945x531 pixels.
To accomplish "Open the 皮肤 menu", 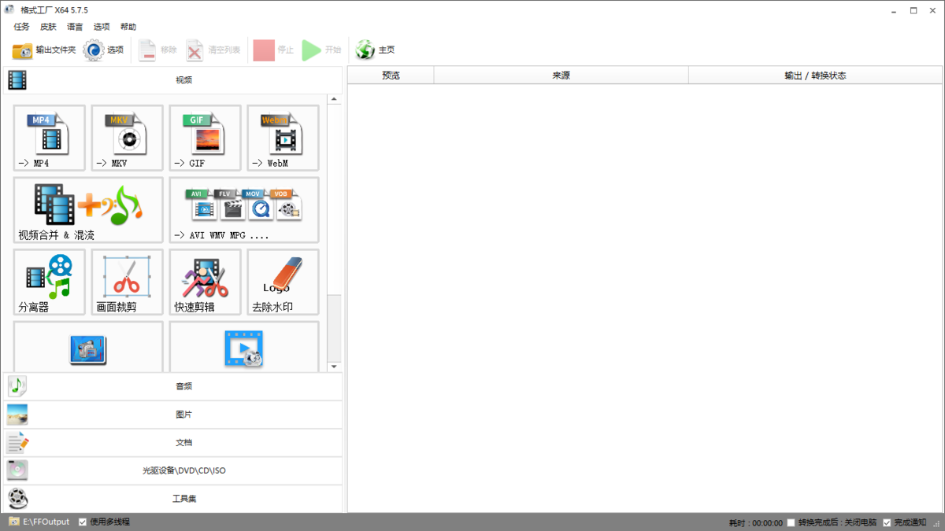I will [x=48, y=27].
